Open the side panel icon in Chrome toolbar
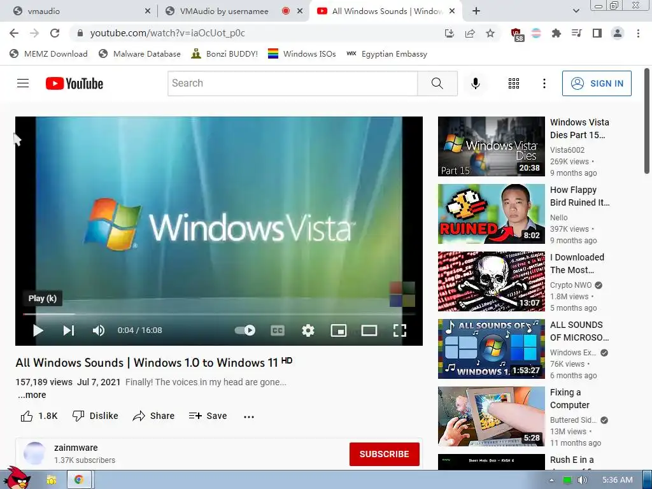The width and height of the screenshot is (652, 489). (597, 33)
